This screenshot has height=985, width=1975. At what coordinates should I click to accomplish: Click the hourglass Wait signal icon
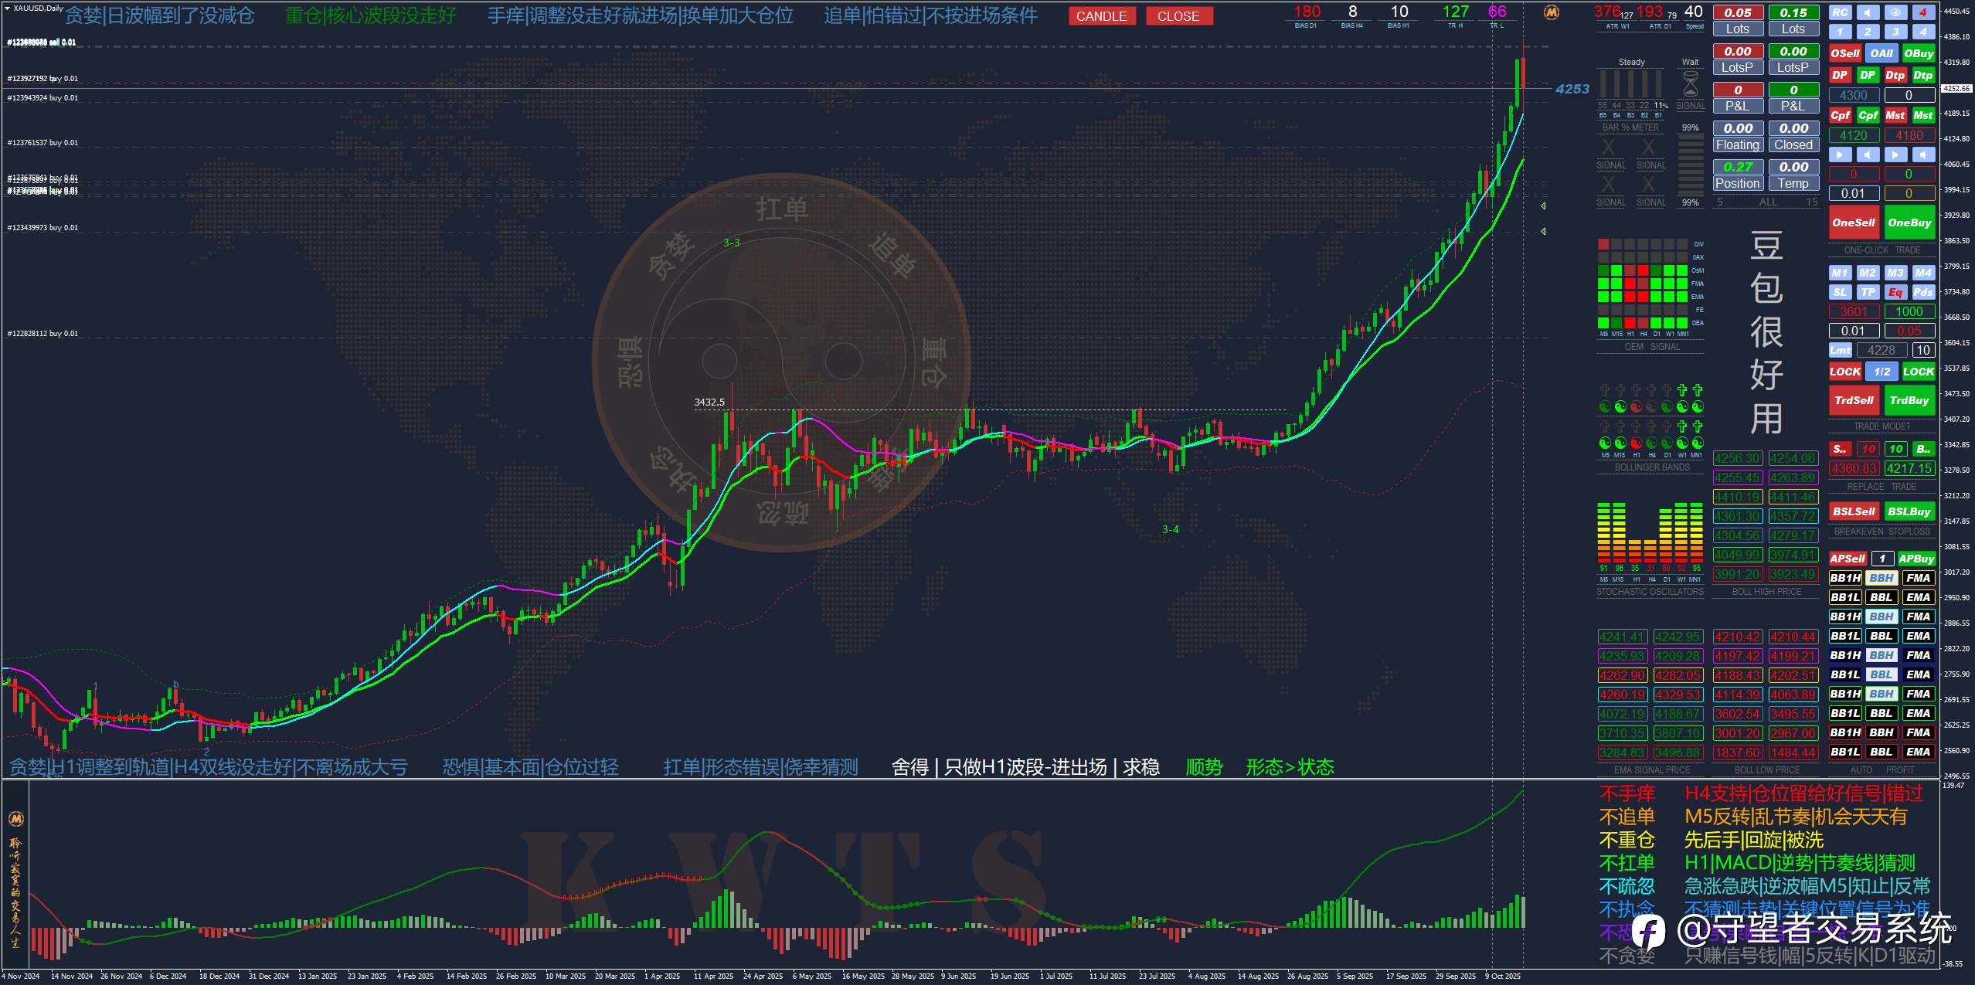[x=1690, y=83]
